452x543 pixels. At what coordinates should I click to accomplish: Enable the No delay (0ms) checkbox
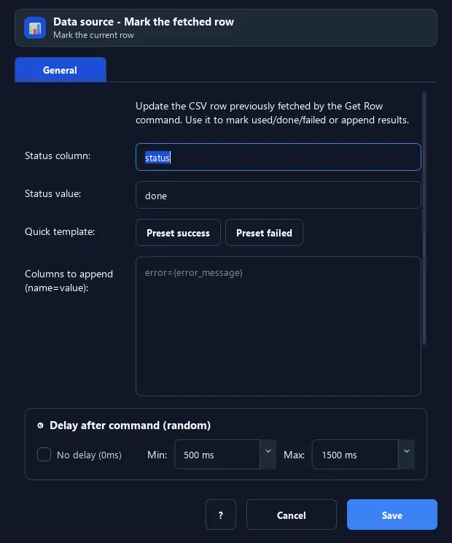44,455
